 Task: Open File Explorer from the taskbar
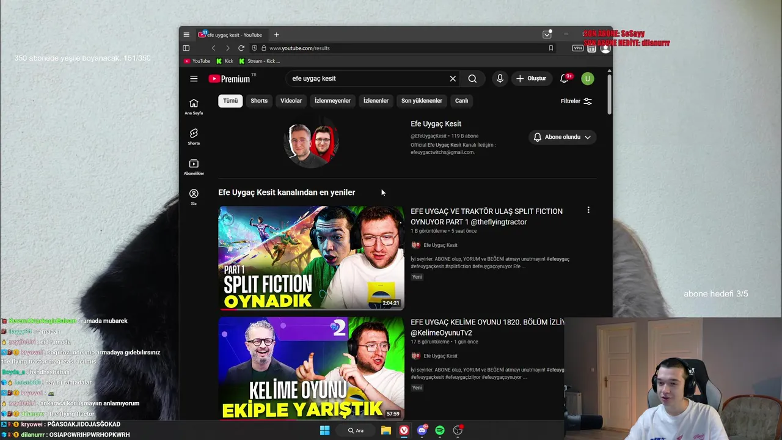tap(386, 430)
